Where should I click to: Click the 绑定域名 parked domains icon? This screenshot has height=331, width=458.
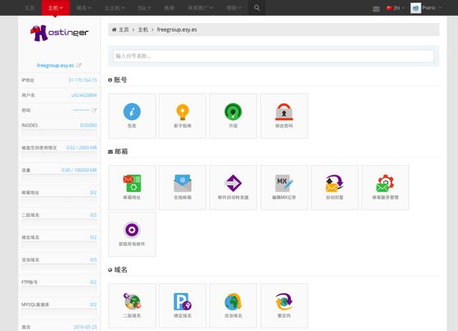pyautogui.click(x=183, y=304)
